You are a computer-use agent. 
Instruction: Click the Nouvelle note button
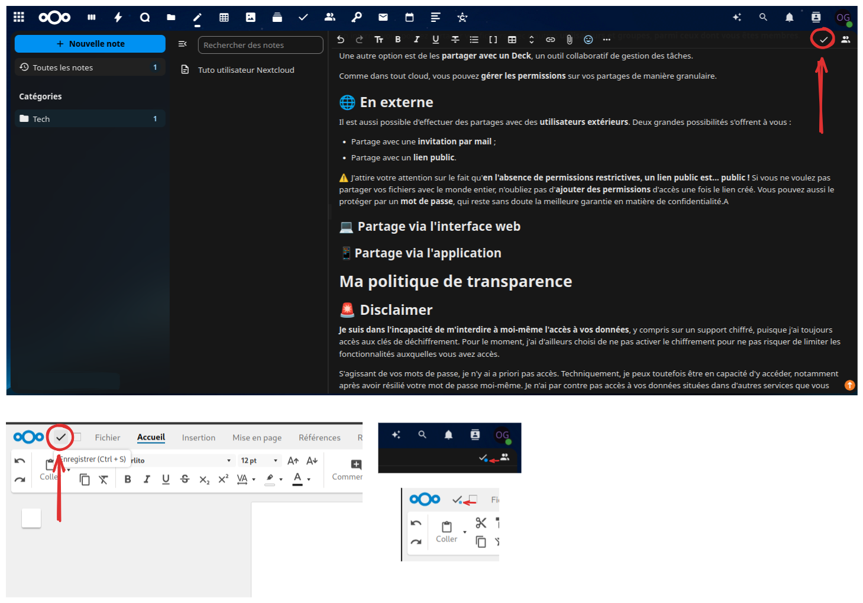point(90,44)
